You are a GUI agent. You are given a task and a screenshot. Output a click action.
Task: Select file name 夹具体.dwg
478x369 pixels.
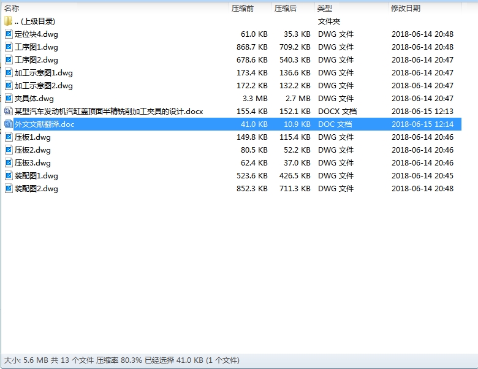tap(34, 99)
